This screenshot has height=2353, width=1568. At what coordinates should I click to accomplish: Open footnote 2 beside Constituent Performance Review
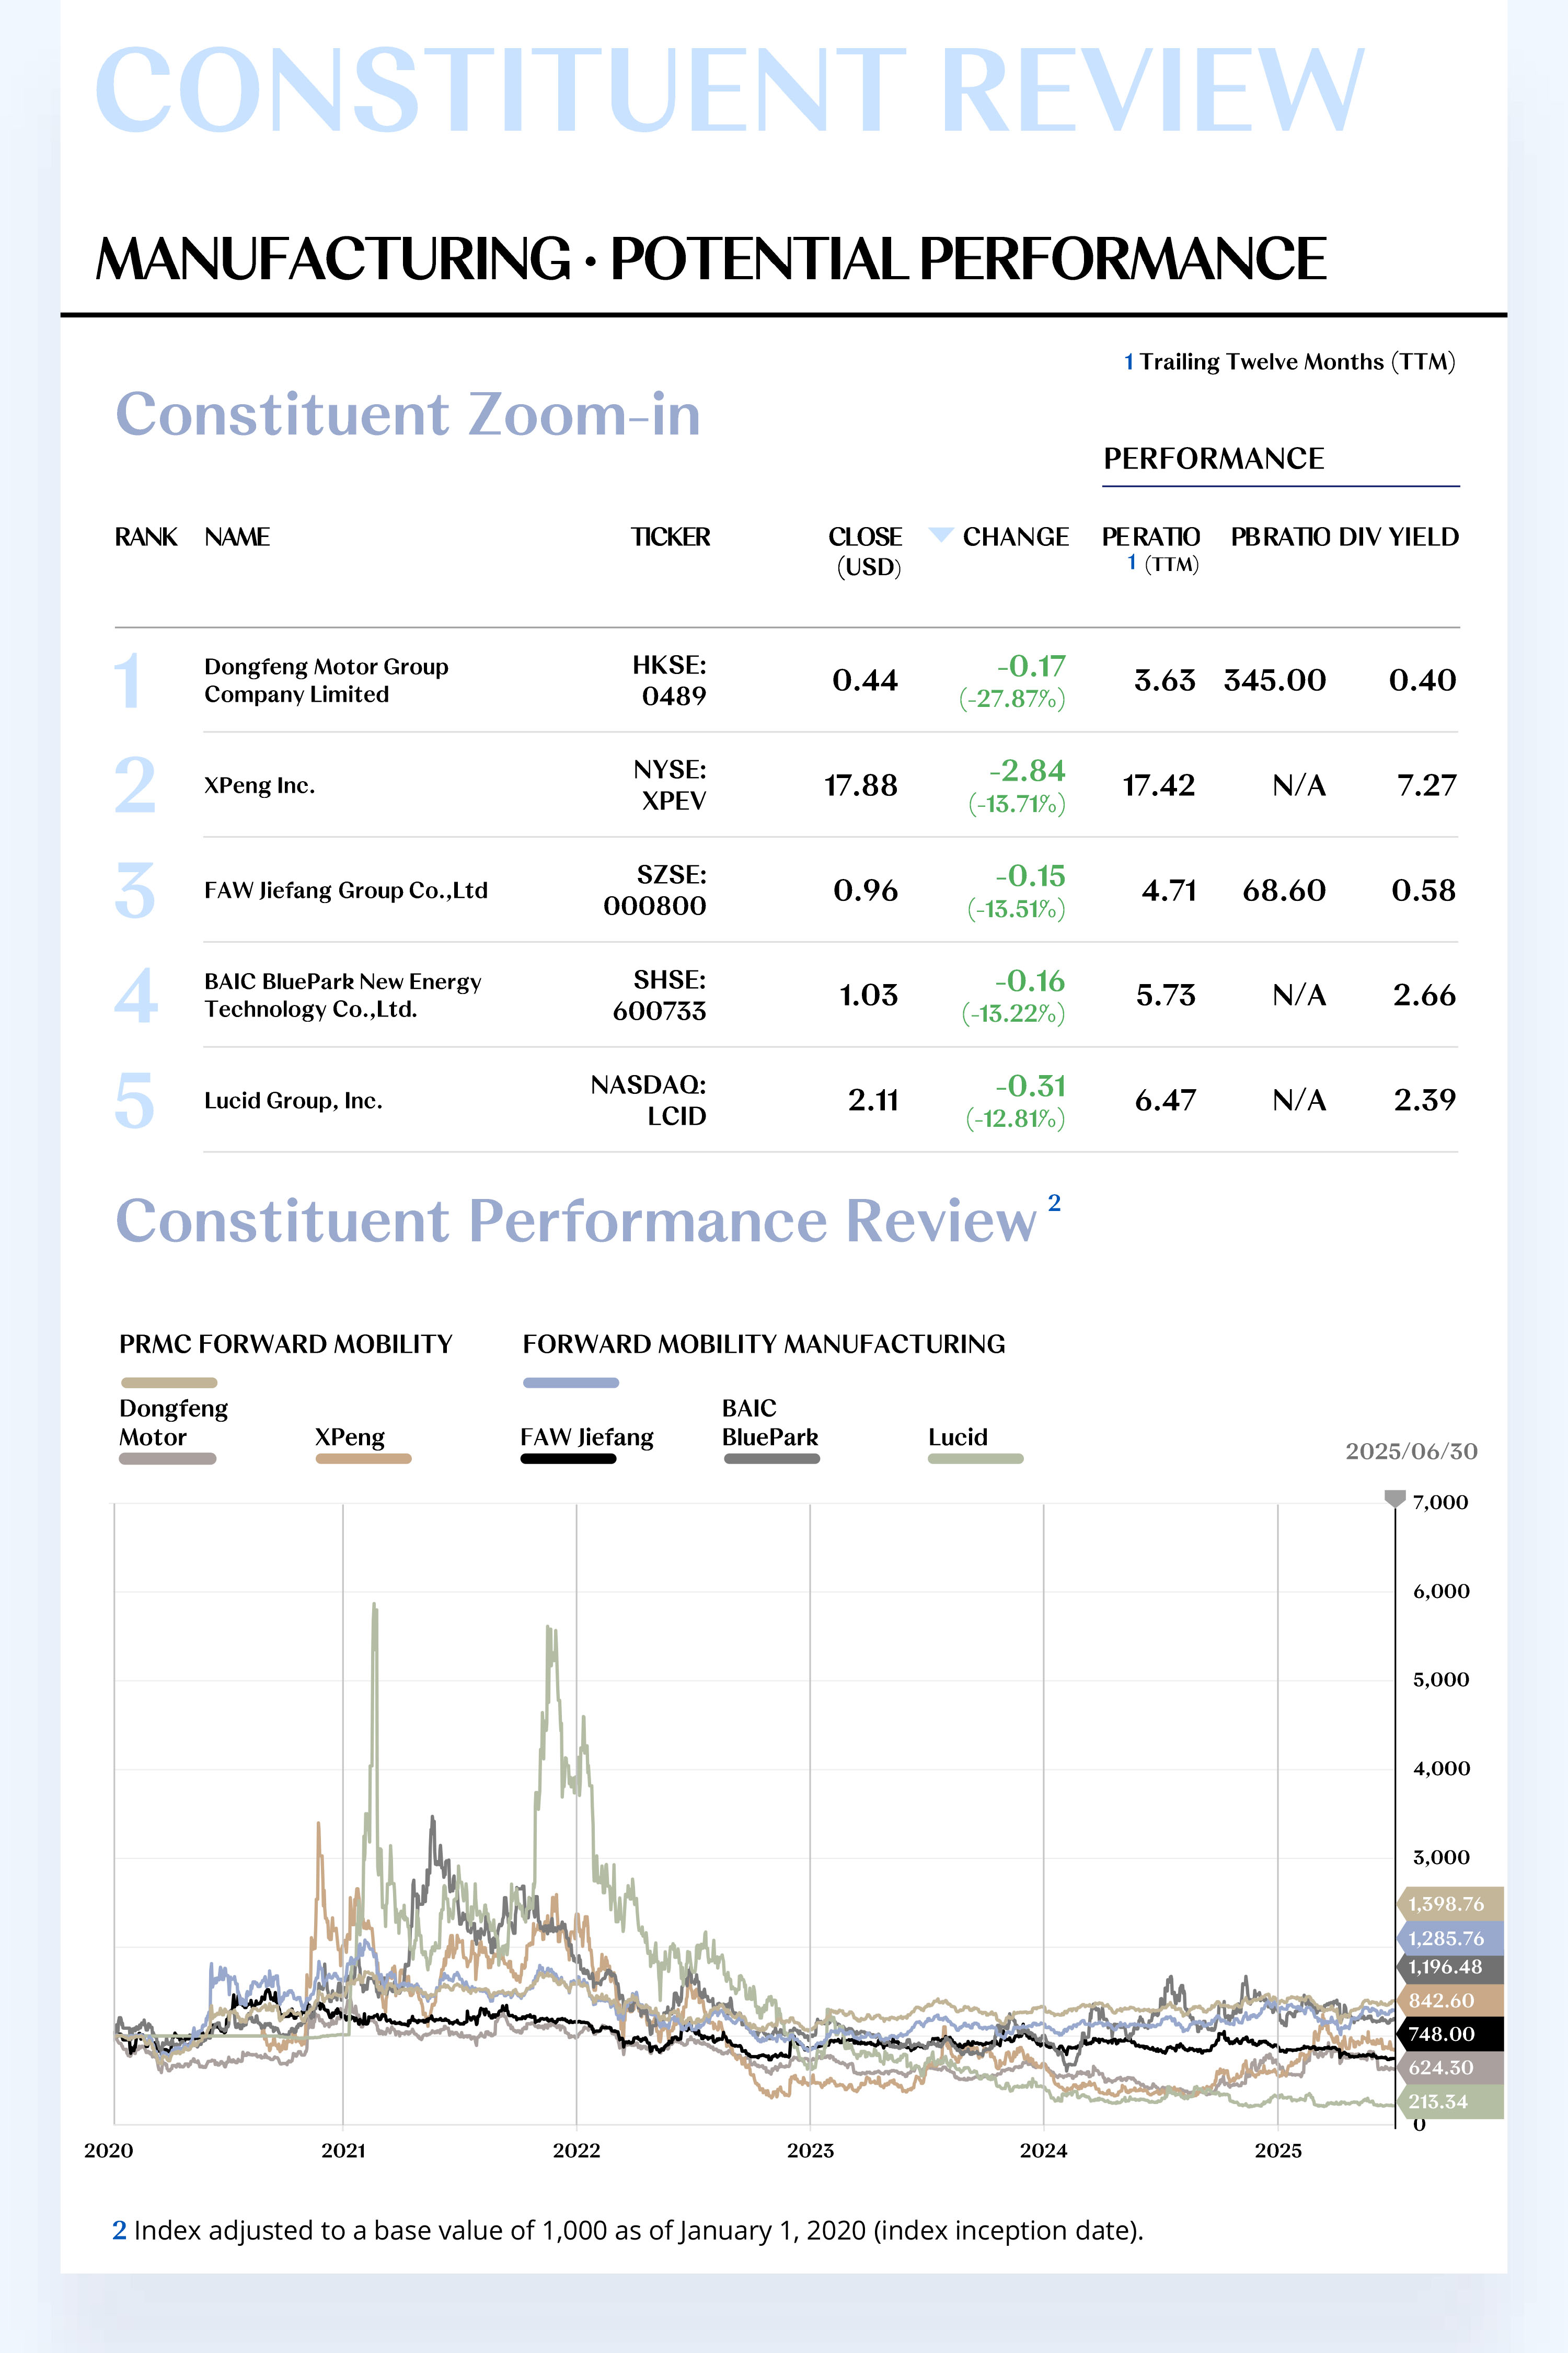tap(1054, 1203)
